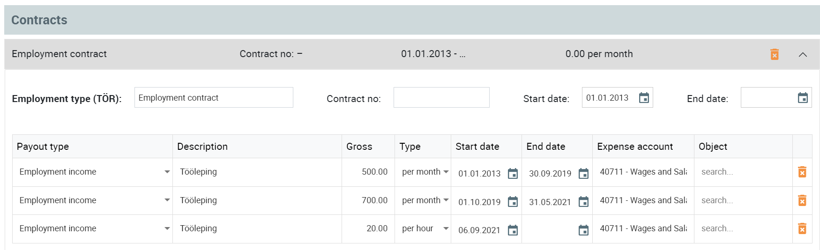Screen dimensions: 820x250
Task: Open empty end date calendar in last row
Action: tap(583, 230)
